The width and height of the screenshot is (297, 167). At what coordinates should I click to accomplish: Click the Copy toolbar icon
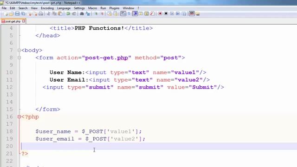55,13
